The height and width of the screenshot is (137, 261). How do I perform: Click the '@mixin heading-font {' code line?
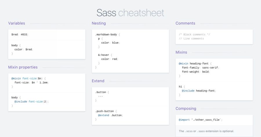(x=195, y=64)
